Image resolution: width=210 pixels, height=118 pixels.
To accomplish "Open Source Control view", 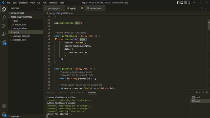I will [4, 26].
